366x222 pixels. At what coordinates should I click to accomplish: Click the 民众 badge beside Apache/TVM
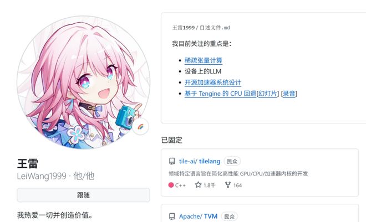pyautogui.click(x=229, y=216)
